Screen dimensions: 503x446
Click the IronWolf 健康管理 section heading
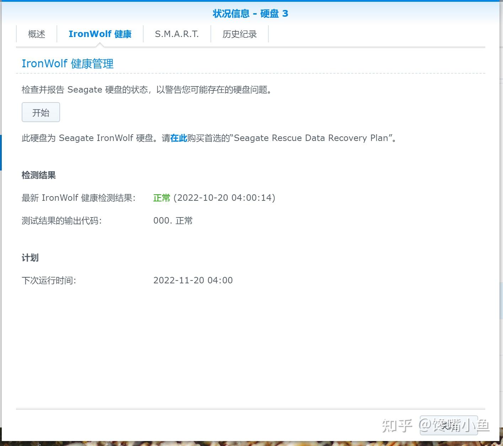tap(67, 63)
